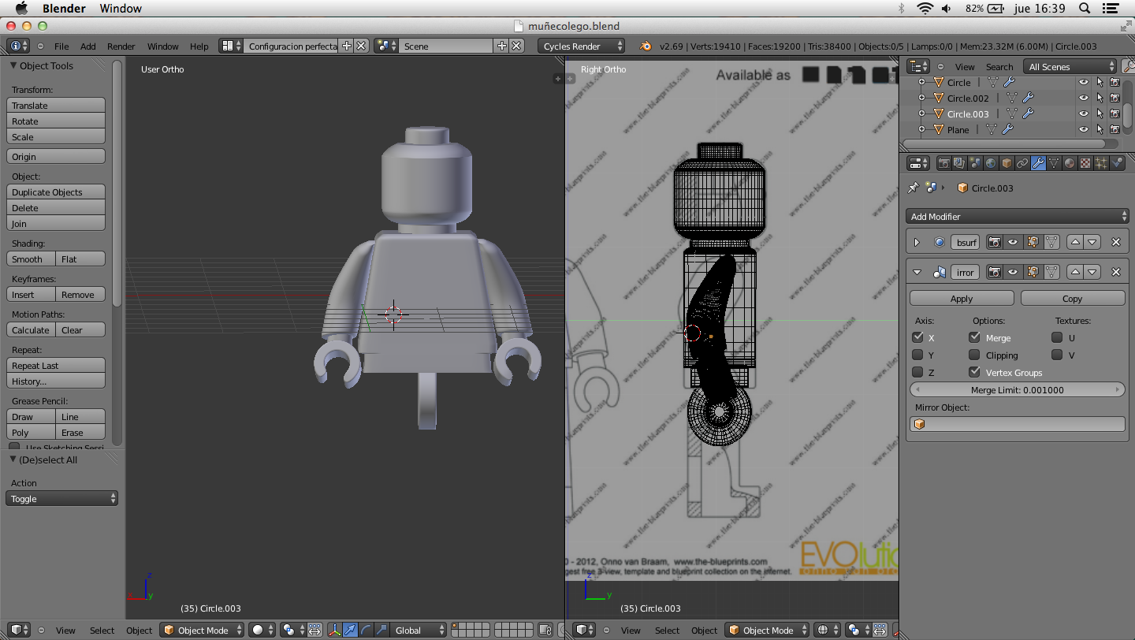This screenshot has width=1135, height=640.
Task: Select the scale manipulator icon
Action: point(381,630)
